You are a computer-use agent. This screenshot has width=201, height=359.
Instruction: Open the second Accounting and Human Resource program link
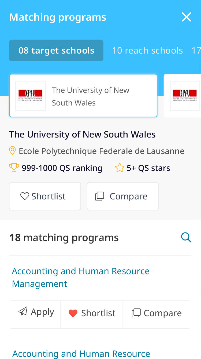point(81,354)
